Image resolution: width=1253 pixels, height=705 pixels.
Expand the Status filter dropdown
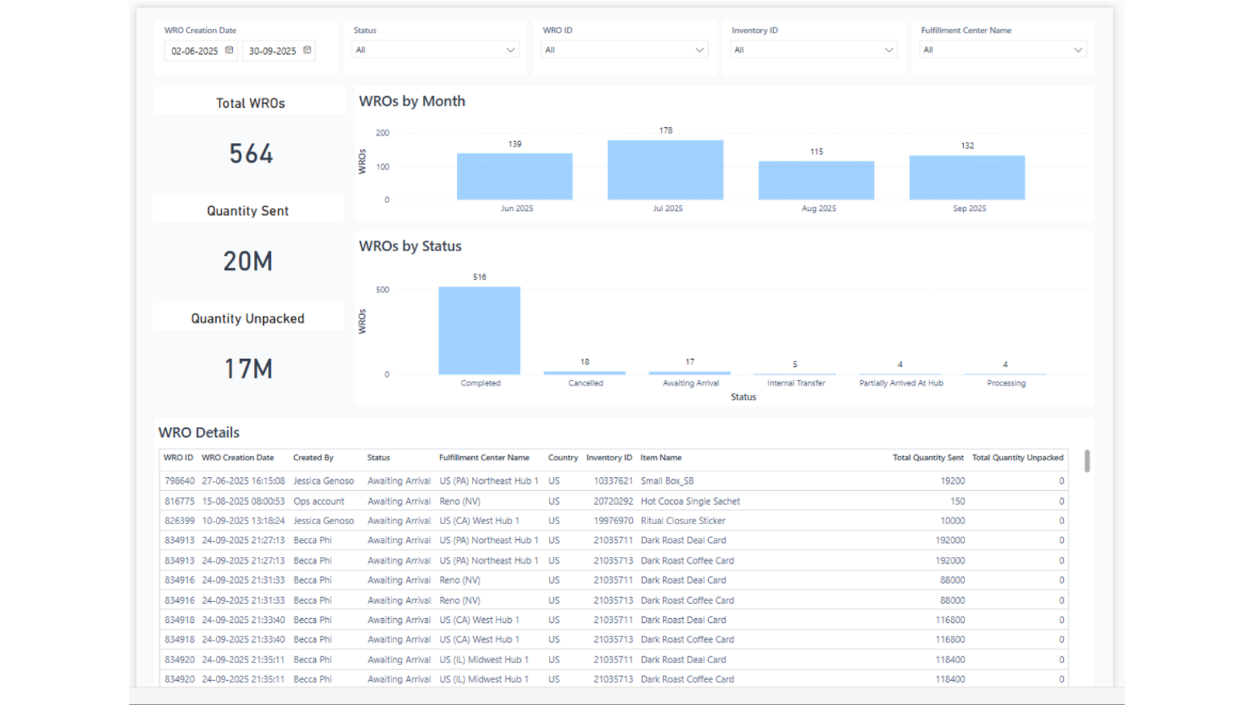510,50
